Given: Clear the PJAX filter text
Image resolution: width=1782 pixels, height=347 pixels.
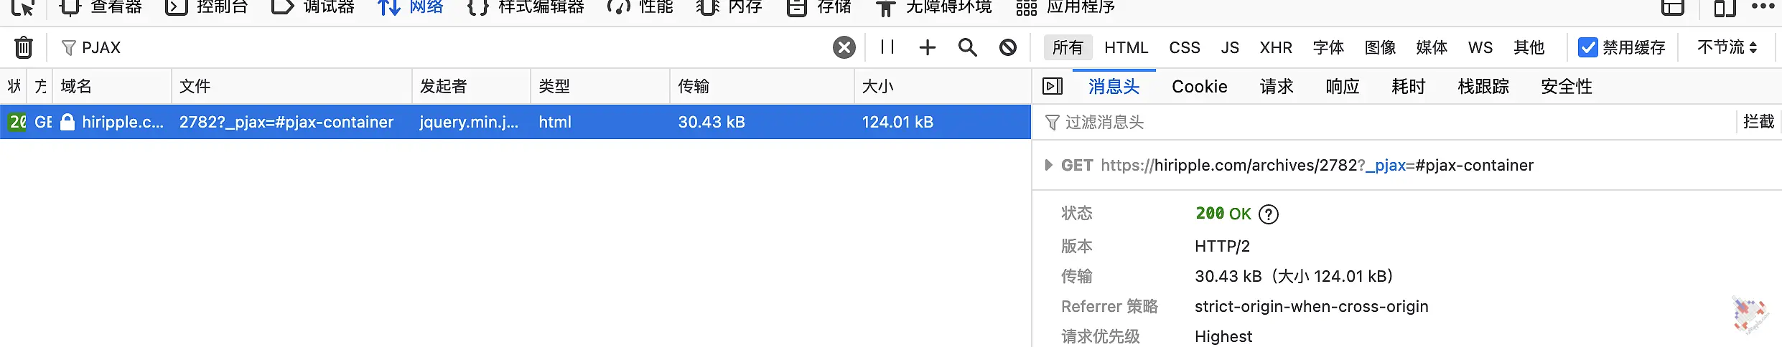Looking at the screenshot, I should point(844,47).
